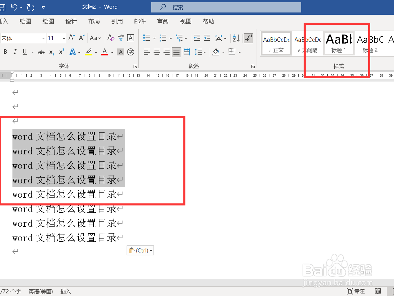Image resolution: width=394 pixels, height=296 pixels.
Task: Apply 正文 style
Action: [276, 44]
